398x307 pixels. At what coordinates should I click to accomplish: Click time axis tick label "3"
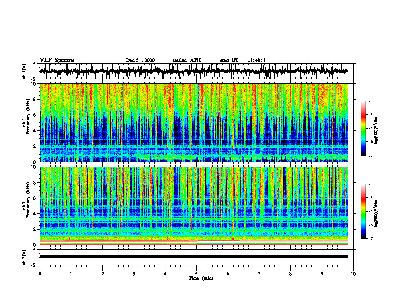[x=134, y=274]
